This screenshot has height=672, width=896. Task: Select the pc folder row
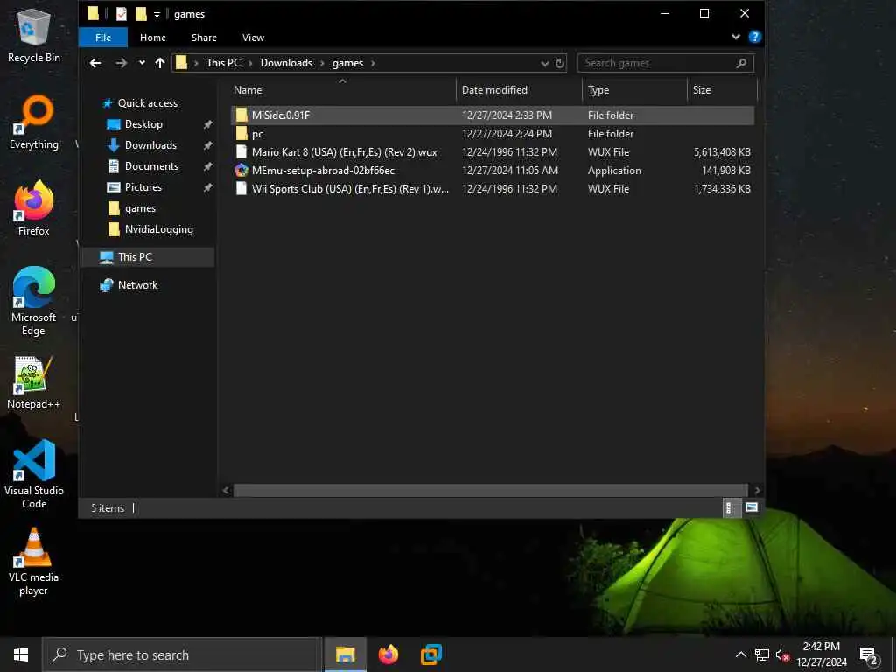(x=493, y=134)
